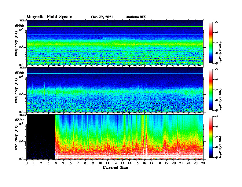Click hour "8" on the time axis
This screenshot has height=187, width=242.
[85, 163]
